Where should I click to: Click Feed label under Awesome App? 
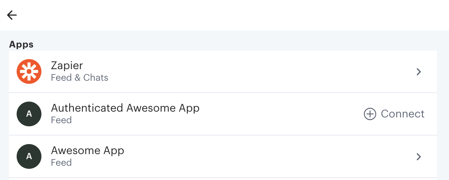click(61, 163)
